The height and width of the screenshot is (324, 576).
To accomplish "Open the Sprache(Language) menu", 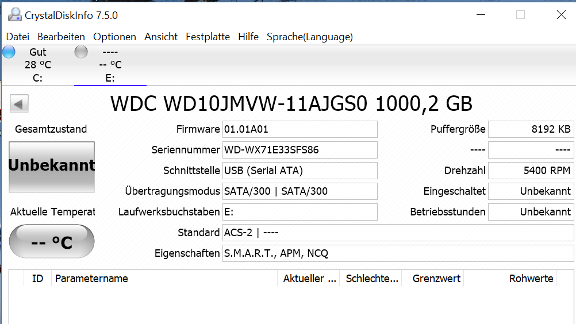I will coord(310,37).
